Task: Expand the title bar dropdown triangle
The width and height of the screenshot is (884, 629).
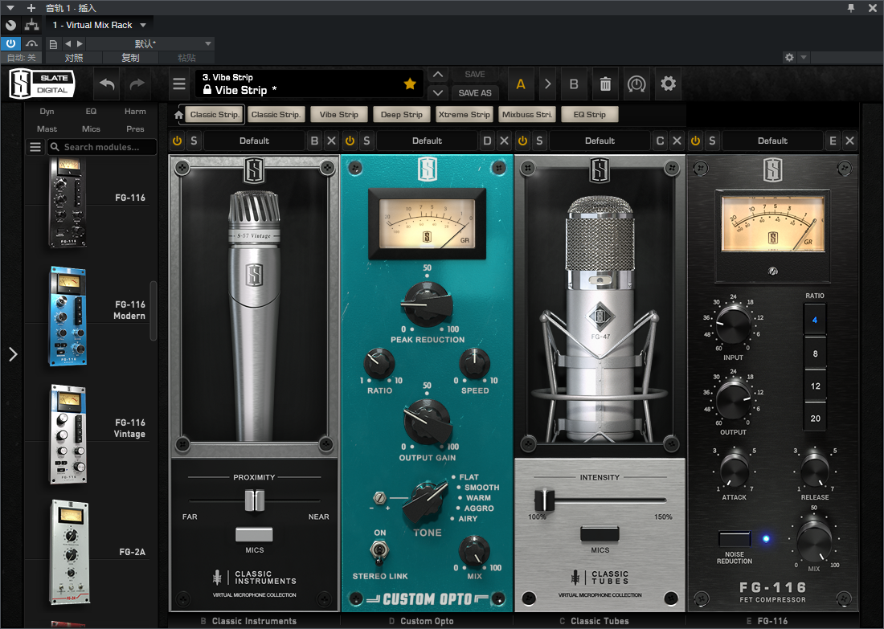Action: click(x=10, y=8)
